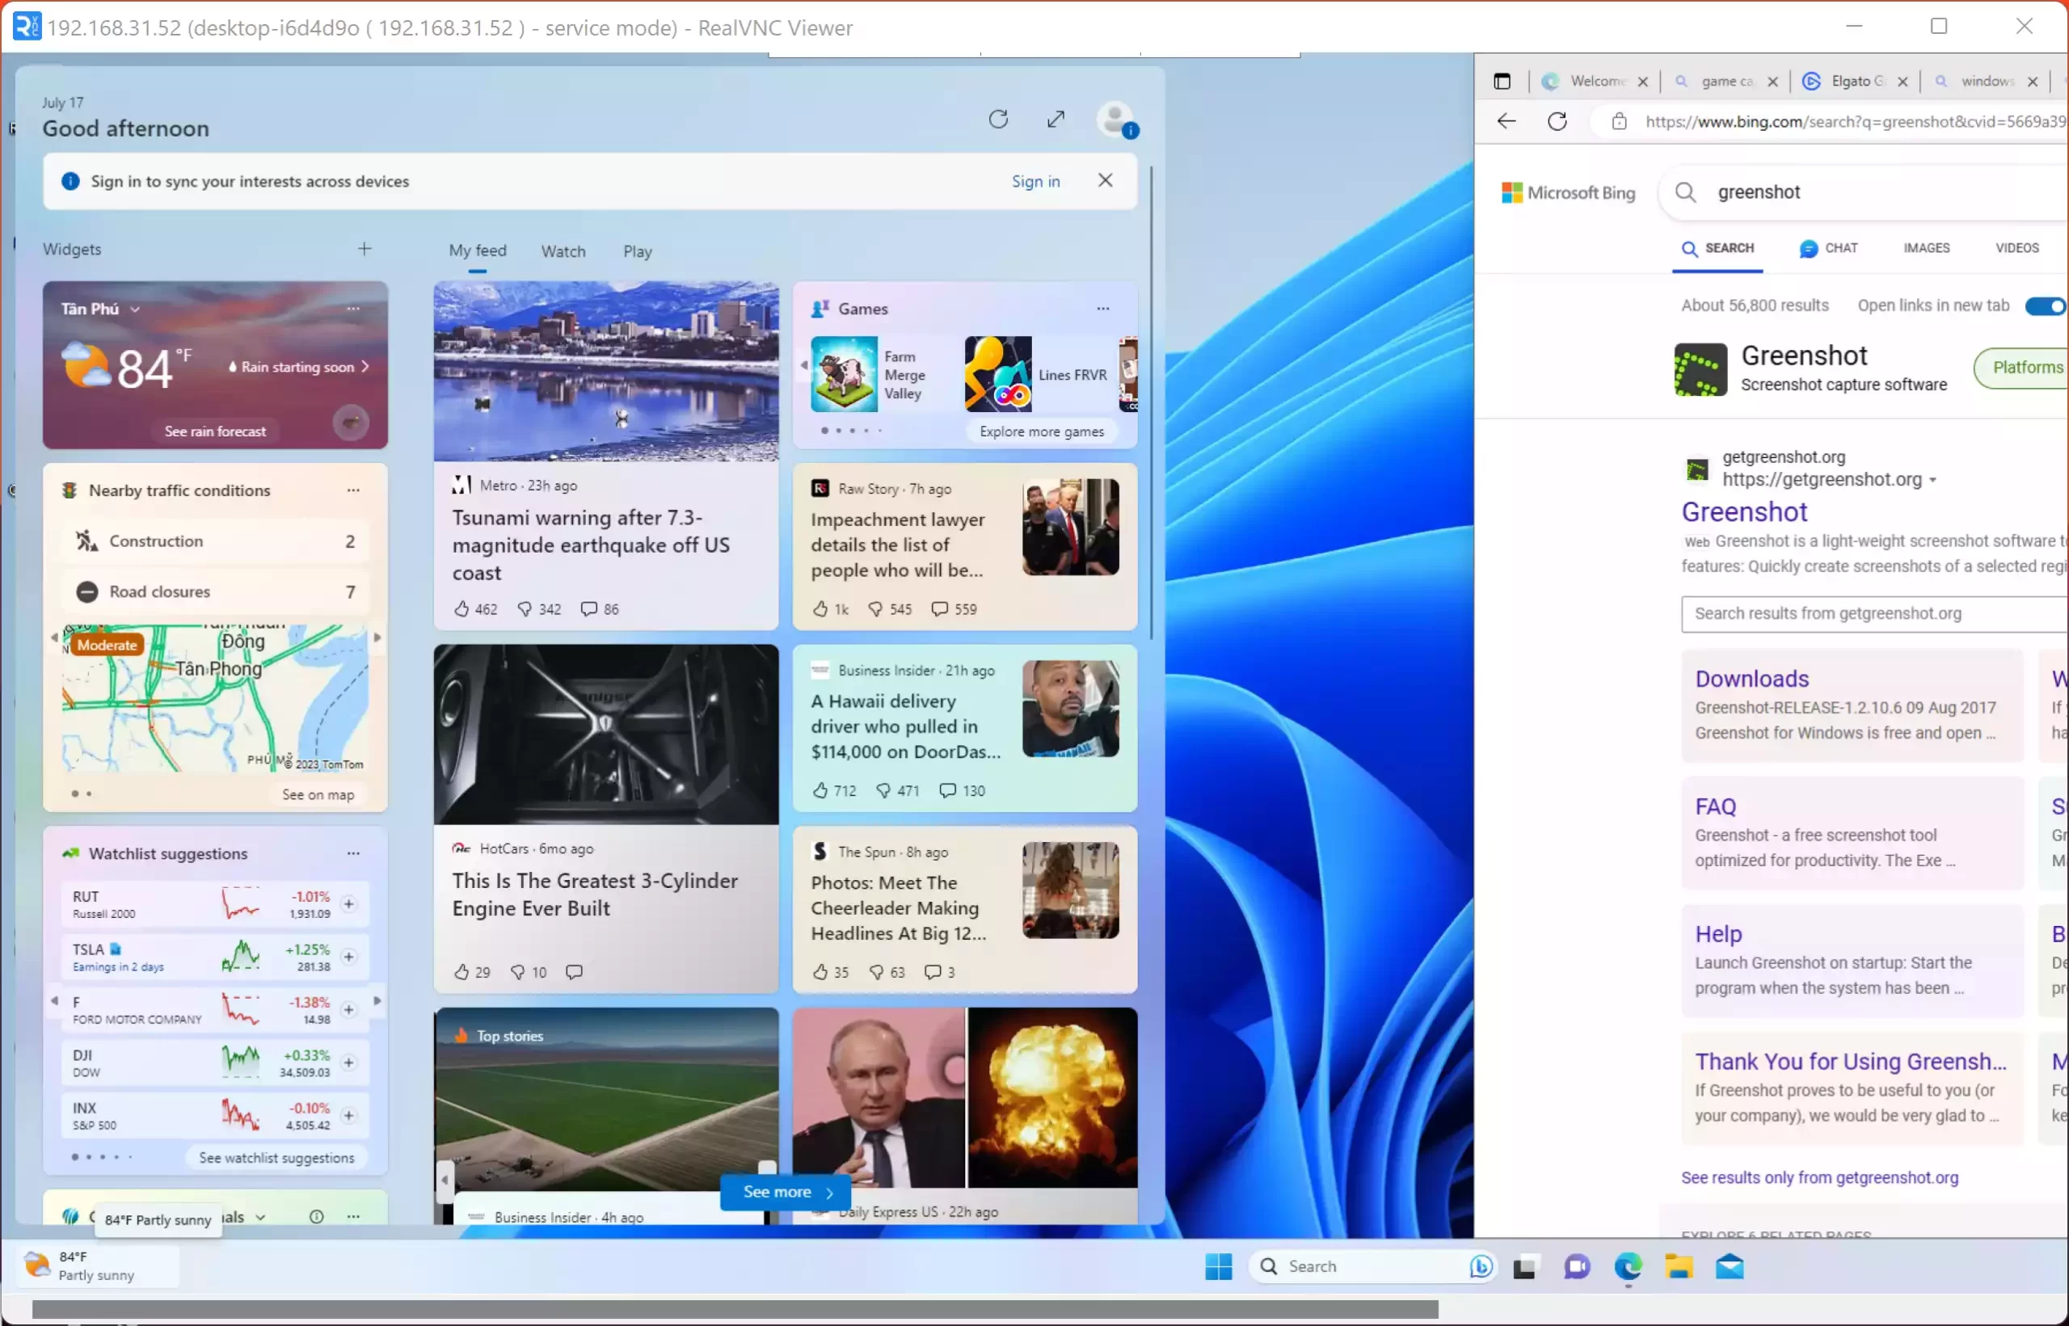Open Edge tab actions menu icon

1502,81
